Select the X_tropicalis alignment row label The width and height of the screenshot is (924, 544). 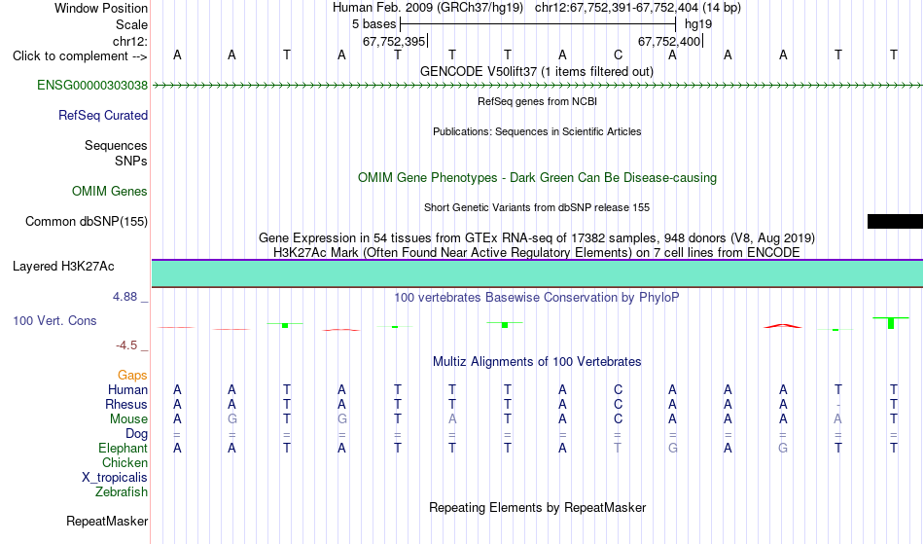pos(114,478)
